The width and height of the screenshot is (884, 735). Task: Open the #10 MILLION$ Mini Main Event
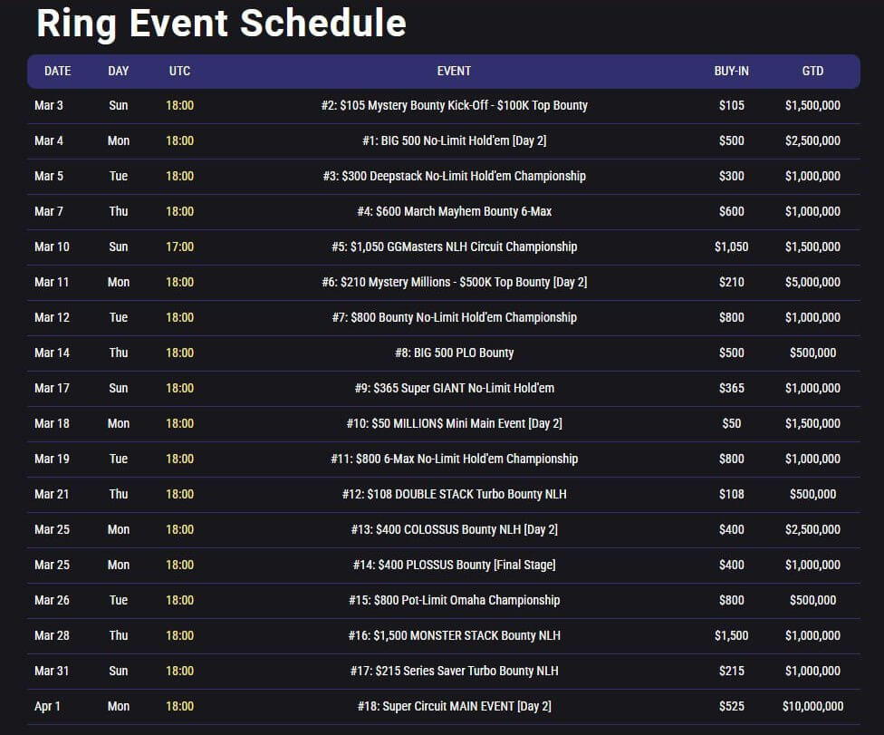(x=454, y=423)
